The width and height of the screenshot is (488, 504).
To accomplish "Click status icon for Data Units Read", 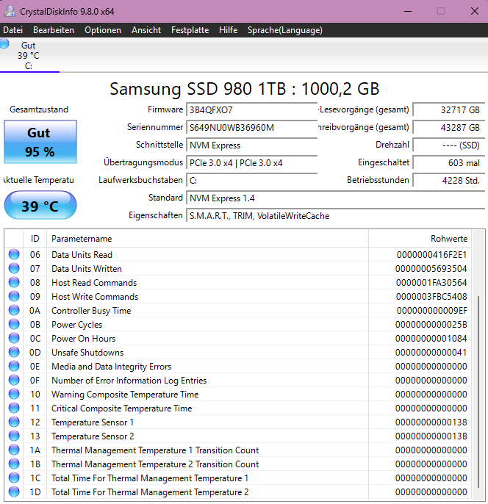I will pyautogui.click(x=14, y=254).
